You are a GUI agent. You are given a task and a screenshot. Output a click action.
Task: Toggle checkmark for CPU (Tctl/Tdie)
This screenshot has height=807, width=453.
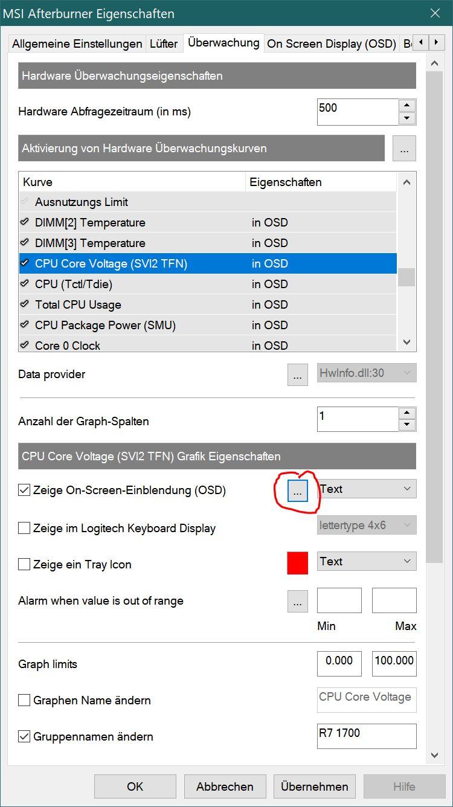point(25,284)
